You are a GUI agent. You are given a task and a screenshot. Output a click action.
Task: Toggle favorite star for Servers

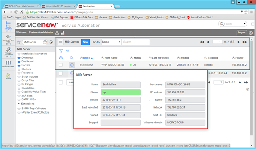coord(19,65)
